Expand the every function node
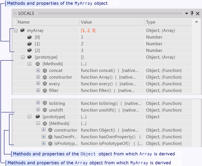This screenshot has height=166, width=202. 38,83
